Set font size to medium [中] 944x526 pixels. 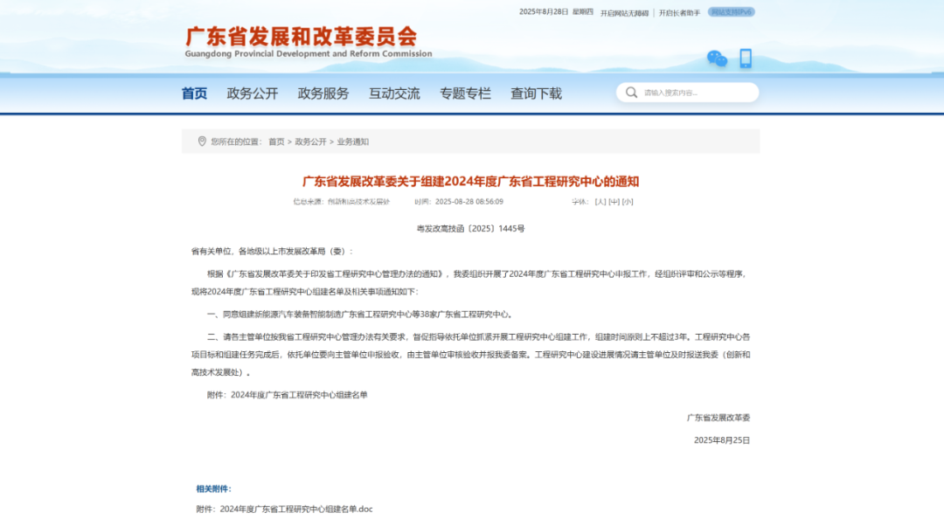tap(614, 202)
